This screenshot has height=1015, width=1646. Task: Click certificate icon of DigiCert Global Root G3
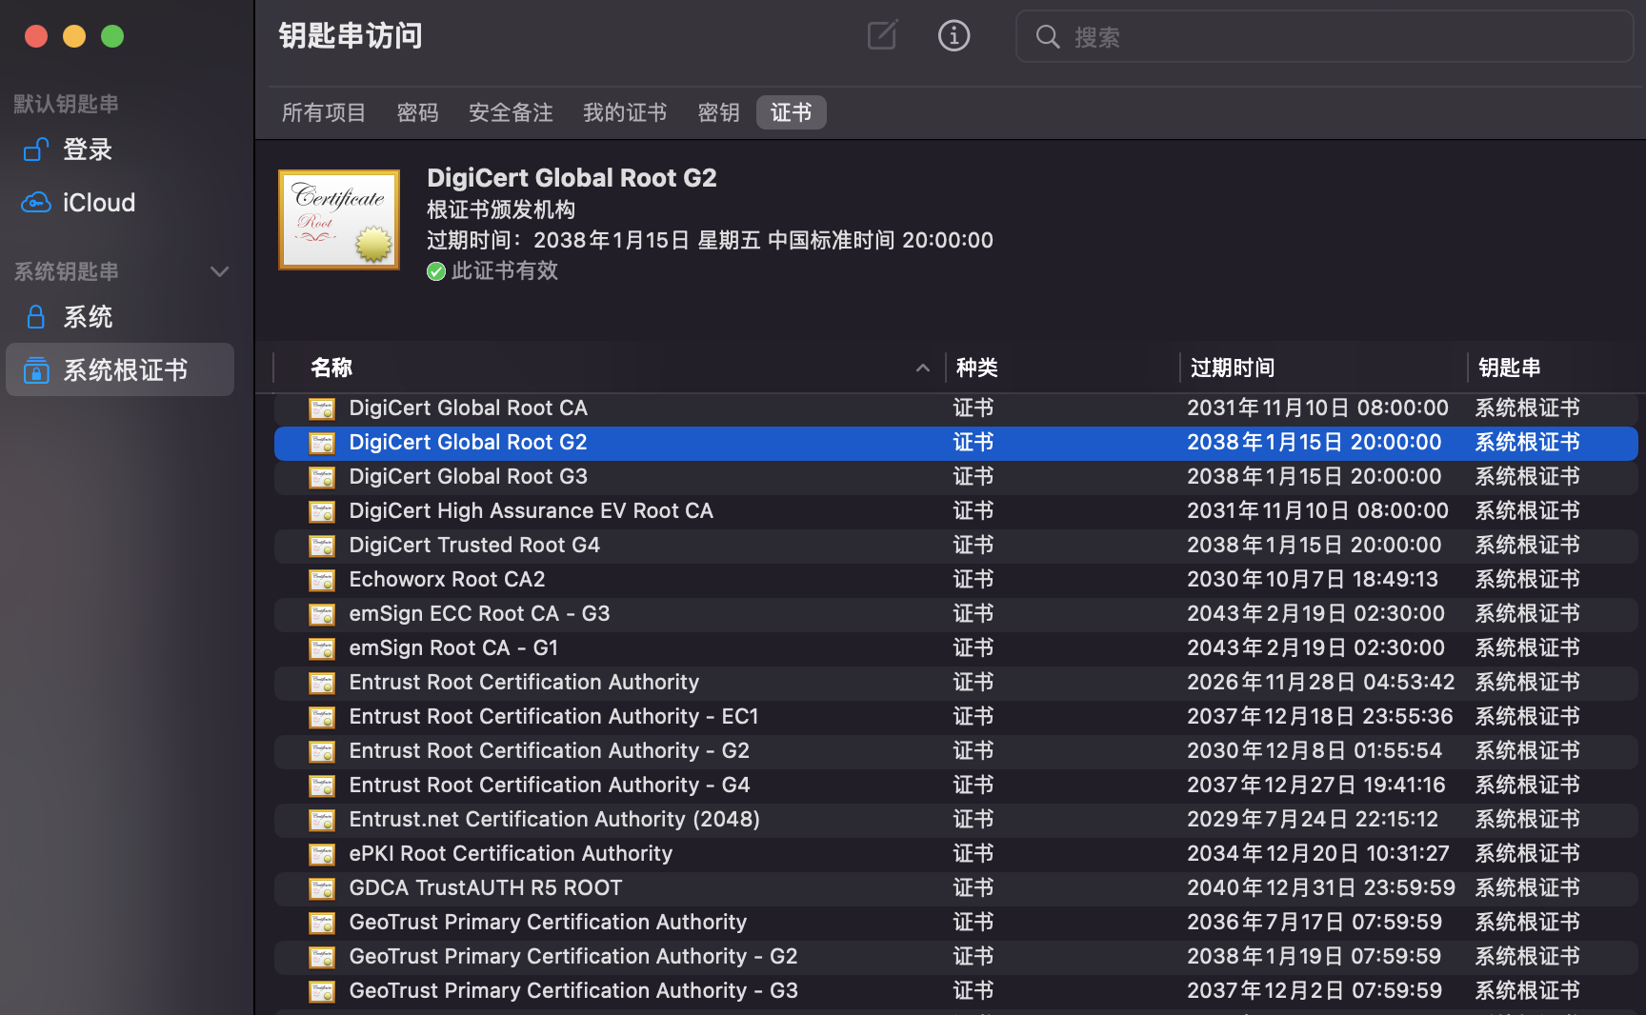322,477
